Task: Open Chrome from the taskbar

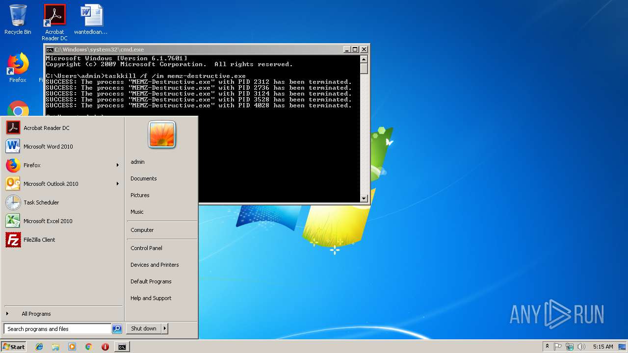Action: 88,347
